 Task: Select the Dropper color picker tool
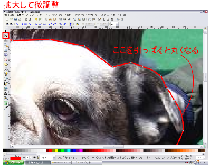(5, 108)
